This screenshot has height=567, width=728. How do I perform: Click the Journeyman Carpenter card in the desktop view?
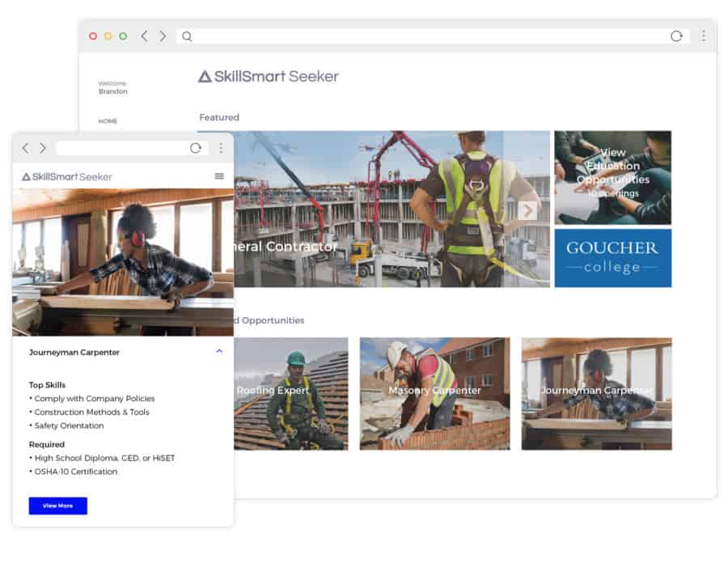(596, 394)
